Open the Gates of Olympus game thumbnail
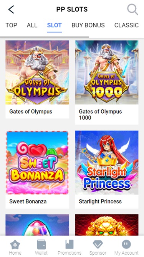 [37, 72]
